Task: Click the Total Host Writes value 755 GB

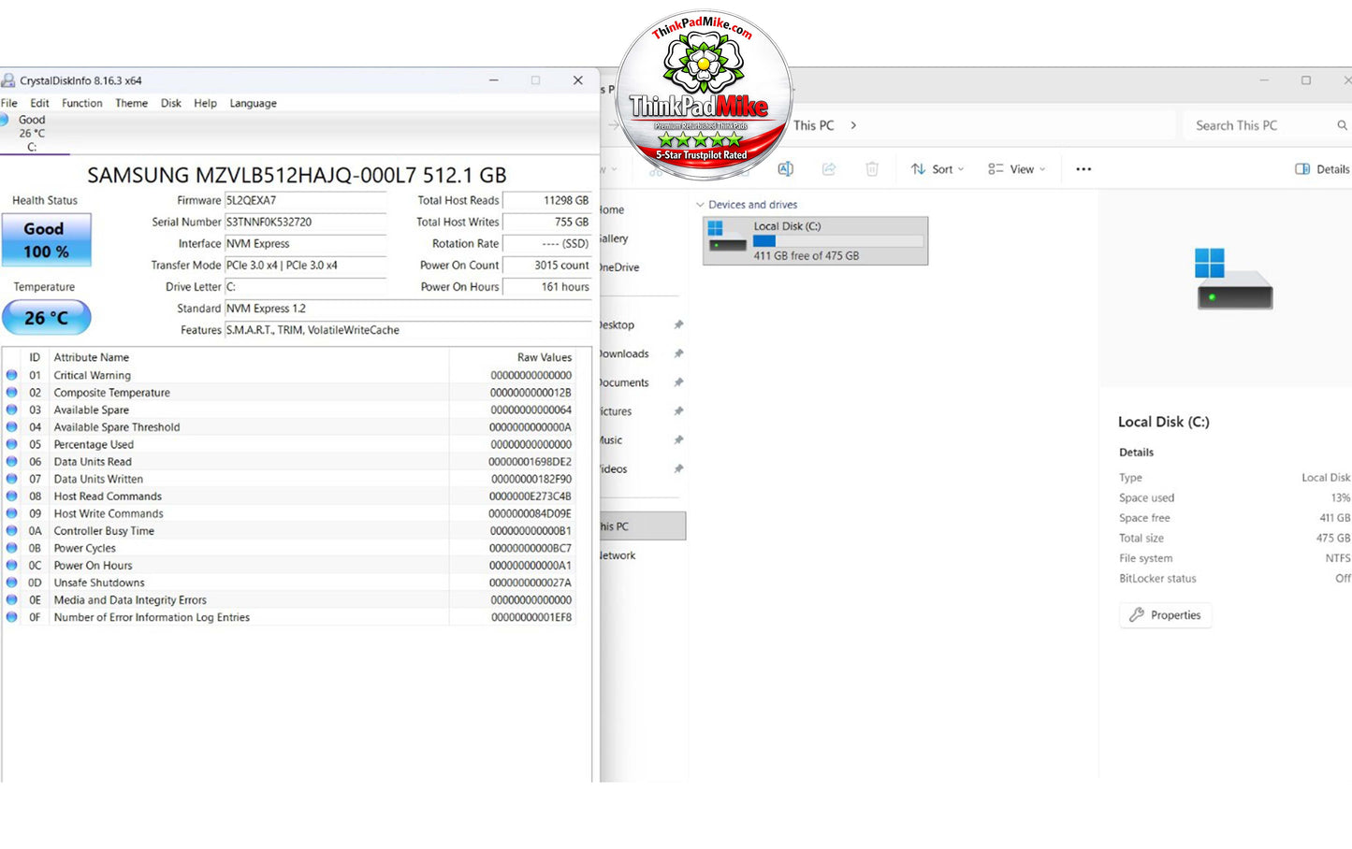Action: (x=547, y=222)
